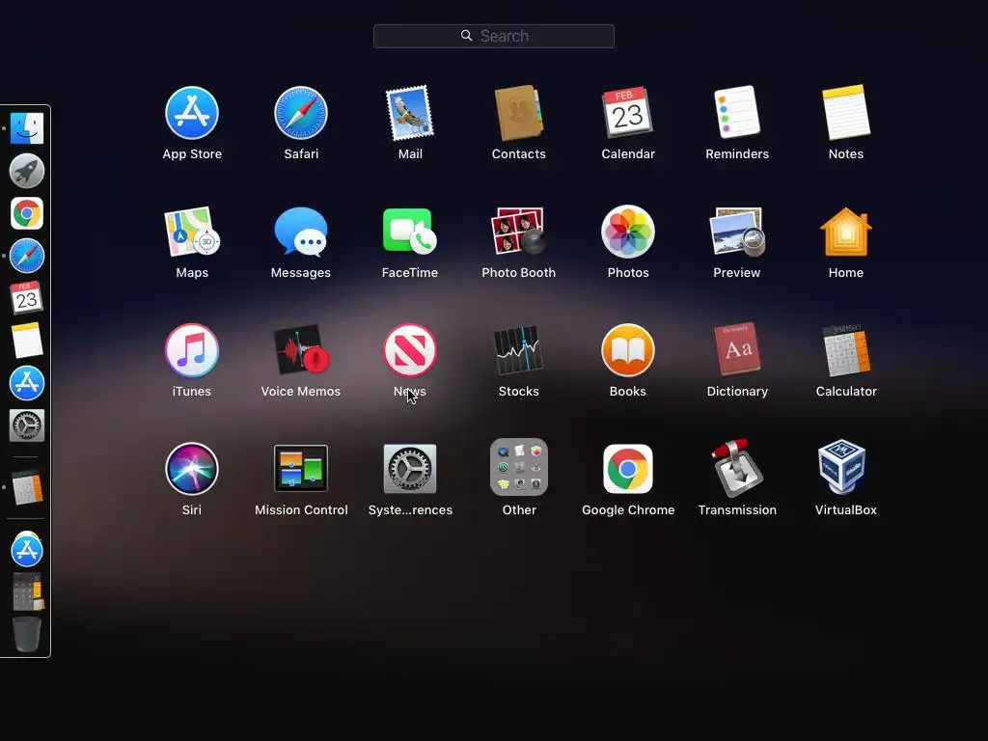The height and width of the screenshot is (741, 988).
Task: Open Chrome from the Dock
Action: 26,213
